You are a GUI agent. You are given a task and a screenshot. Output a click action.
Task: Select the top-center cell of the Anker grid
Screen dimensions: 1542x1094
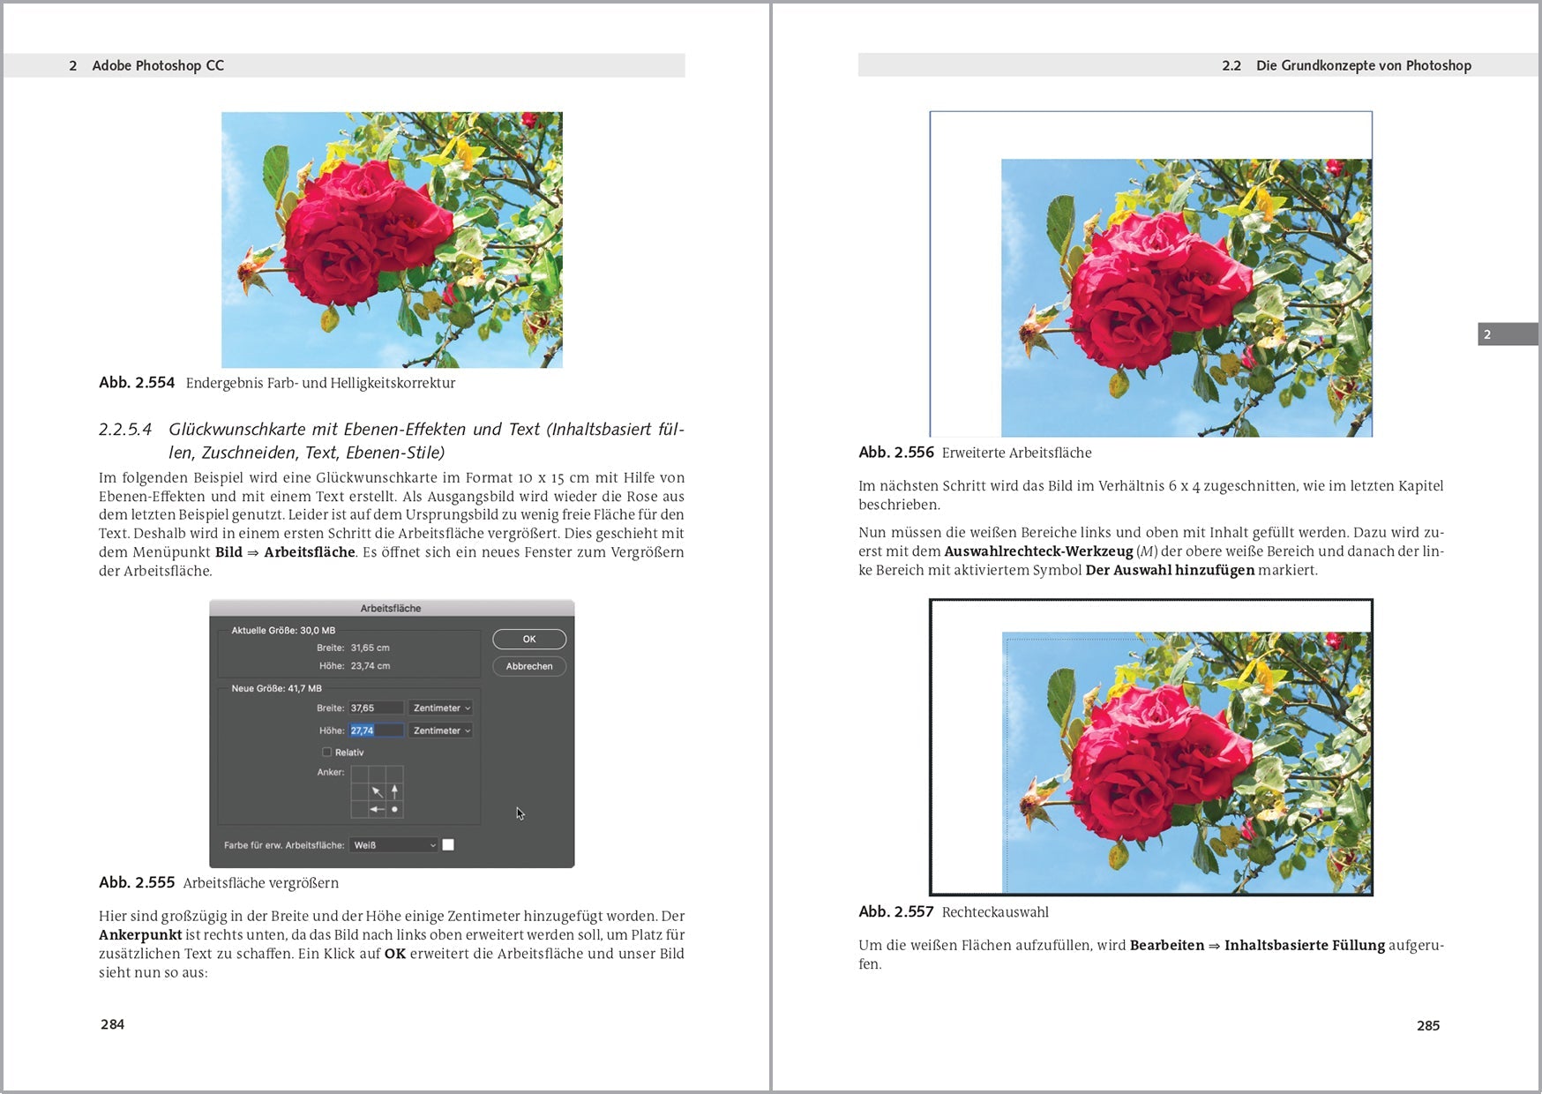(x=378, y=774)
